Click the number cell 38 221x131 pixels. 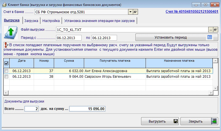tap(44, 77)
